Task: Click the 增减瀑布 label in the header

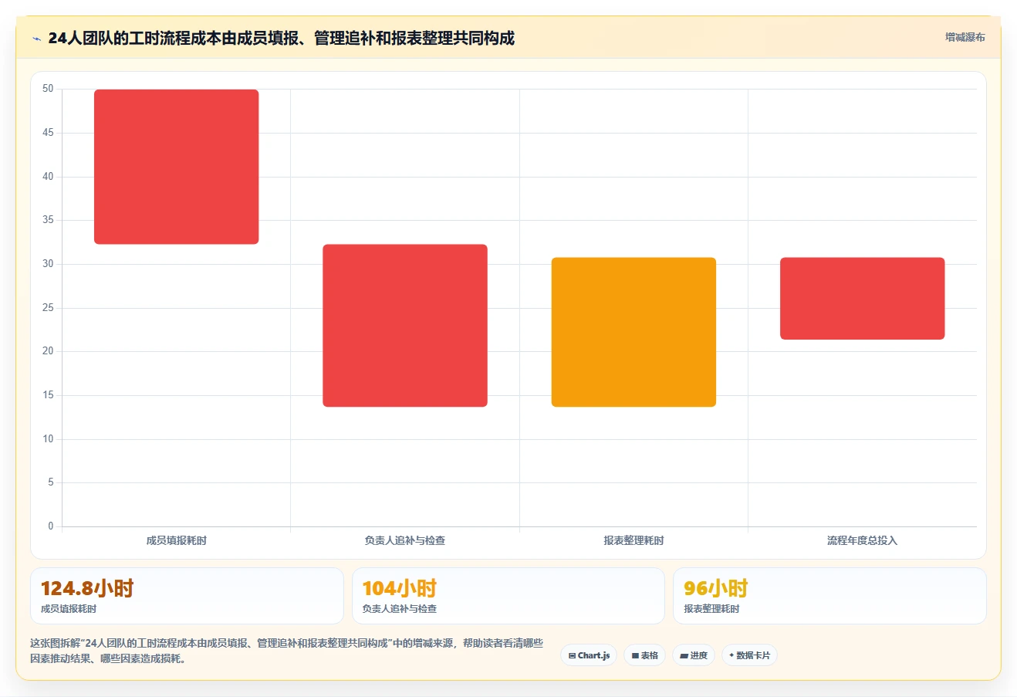Action: coord(965,37)
